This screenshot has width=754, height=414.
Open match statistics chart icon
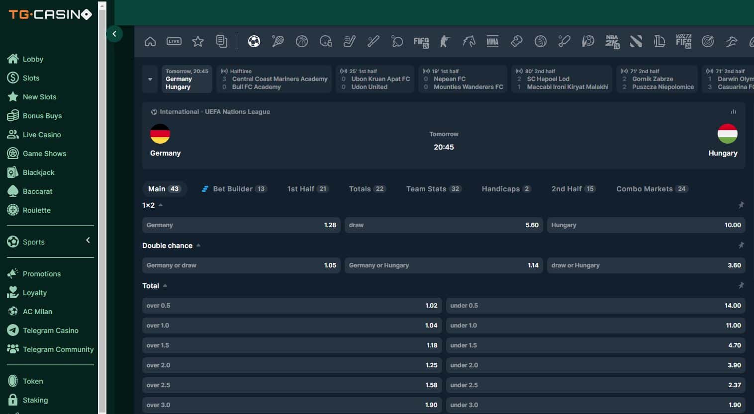click(733, 112)
